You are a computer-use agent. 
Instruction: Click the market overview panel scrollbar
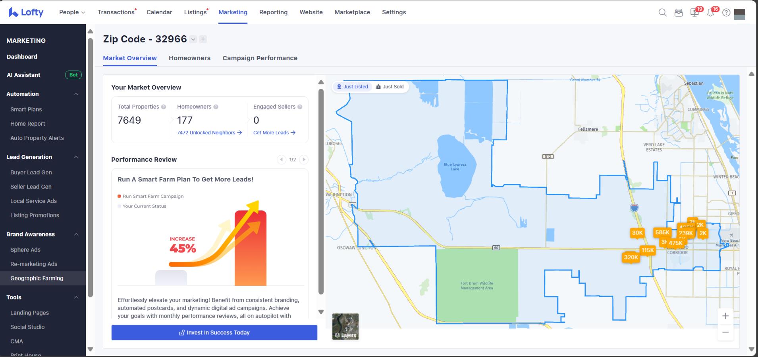(x=321, y=191)
